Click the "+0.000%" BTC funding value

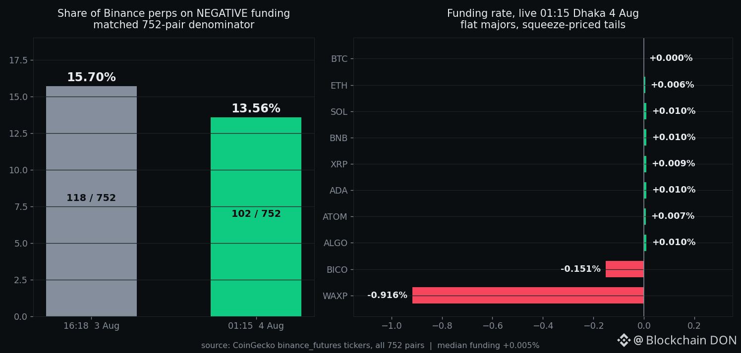click(671, 58)
